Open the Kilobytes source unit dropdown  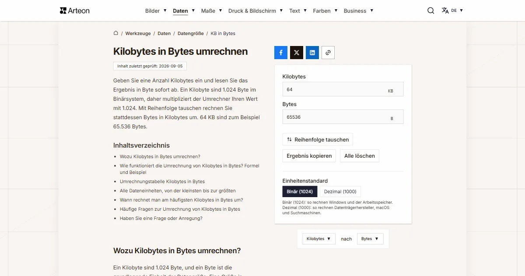tap(318, 239)
